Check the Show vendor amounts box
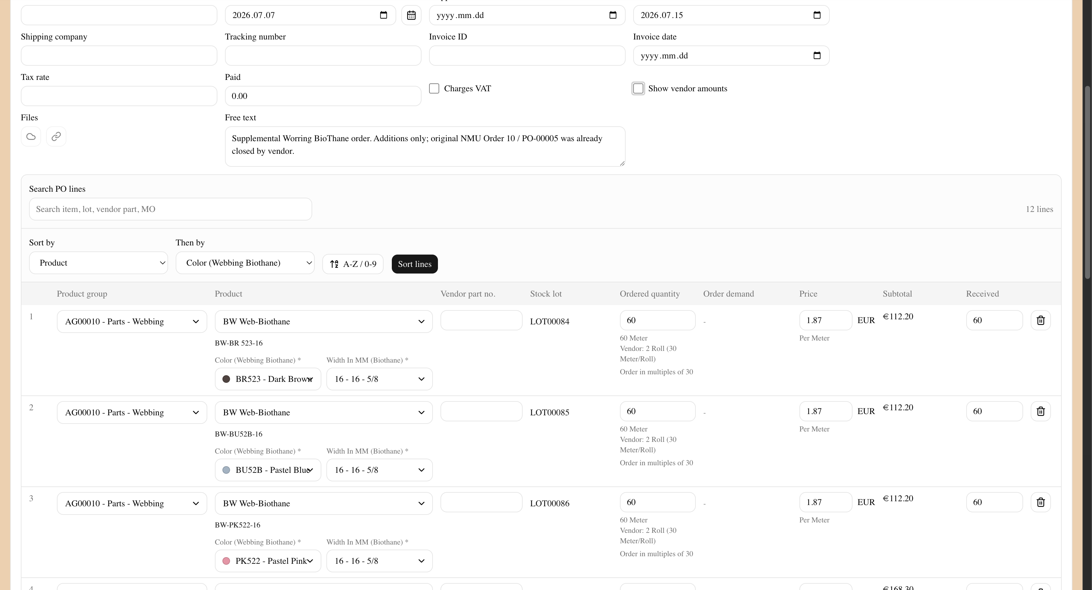This screenshot has height=590, width=1092. click(x=638, y=88)
